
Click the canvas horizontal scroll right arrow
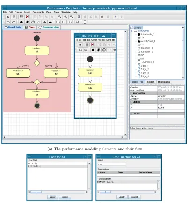click(123, 137)
